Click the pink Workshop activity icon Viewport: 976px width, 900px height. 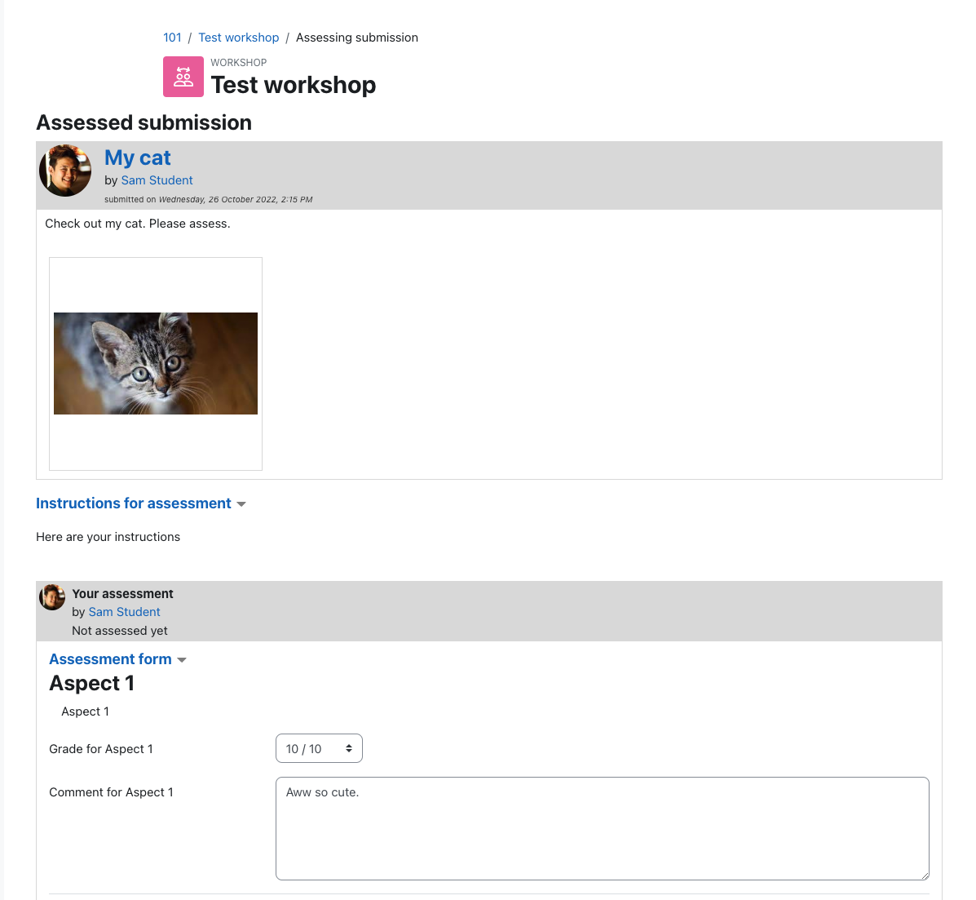183,77
